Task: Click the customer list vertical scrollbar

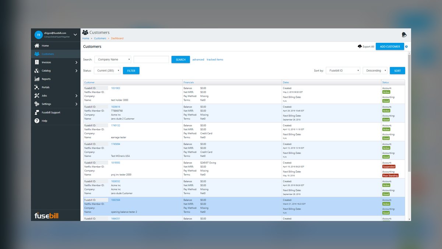Action: (x=409, y=113)
